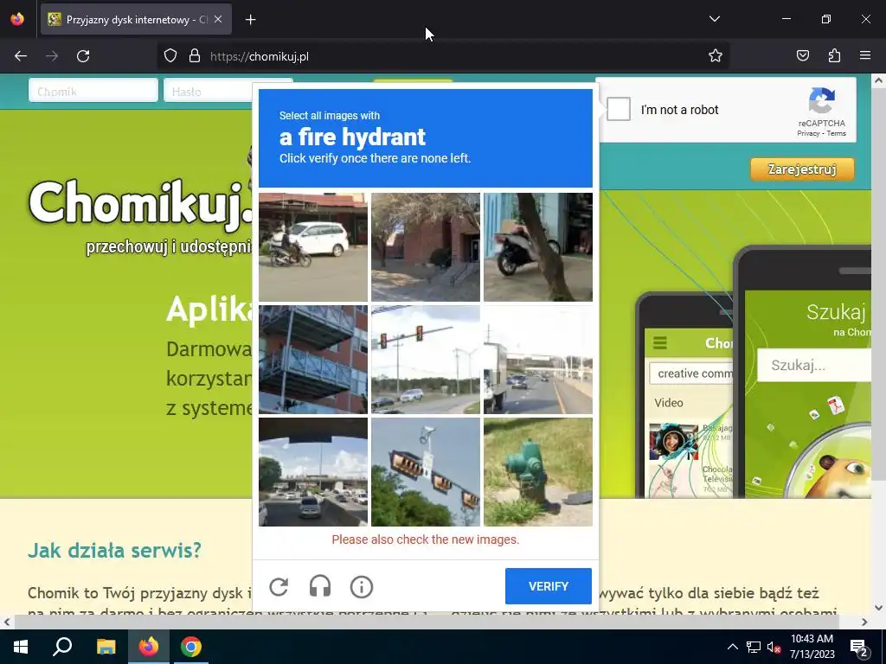The image size is (886, 664).
Task: Open the notification center icon
Action: click(859, 648)
